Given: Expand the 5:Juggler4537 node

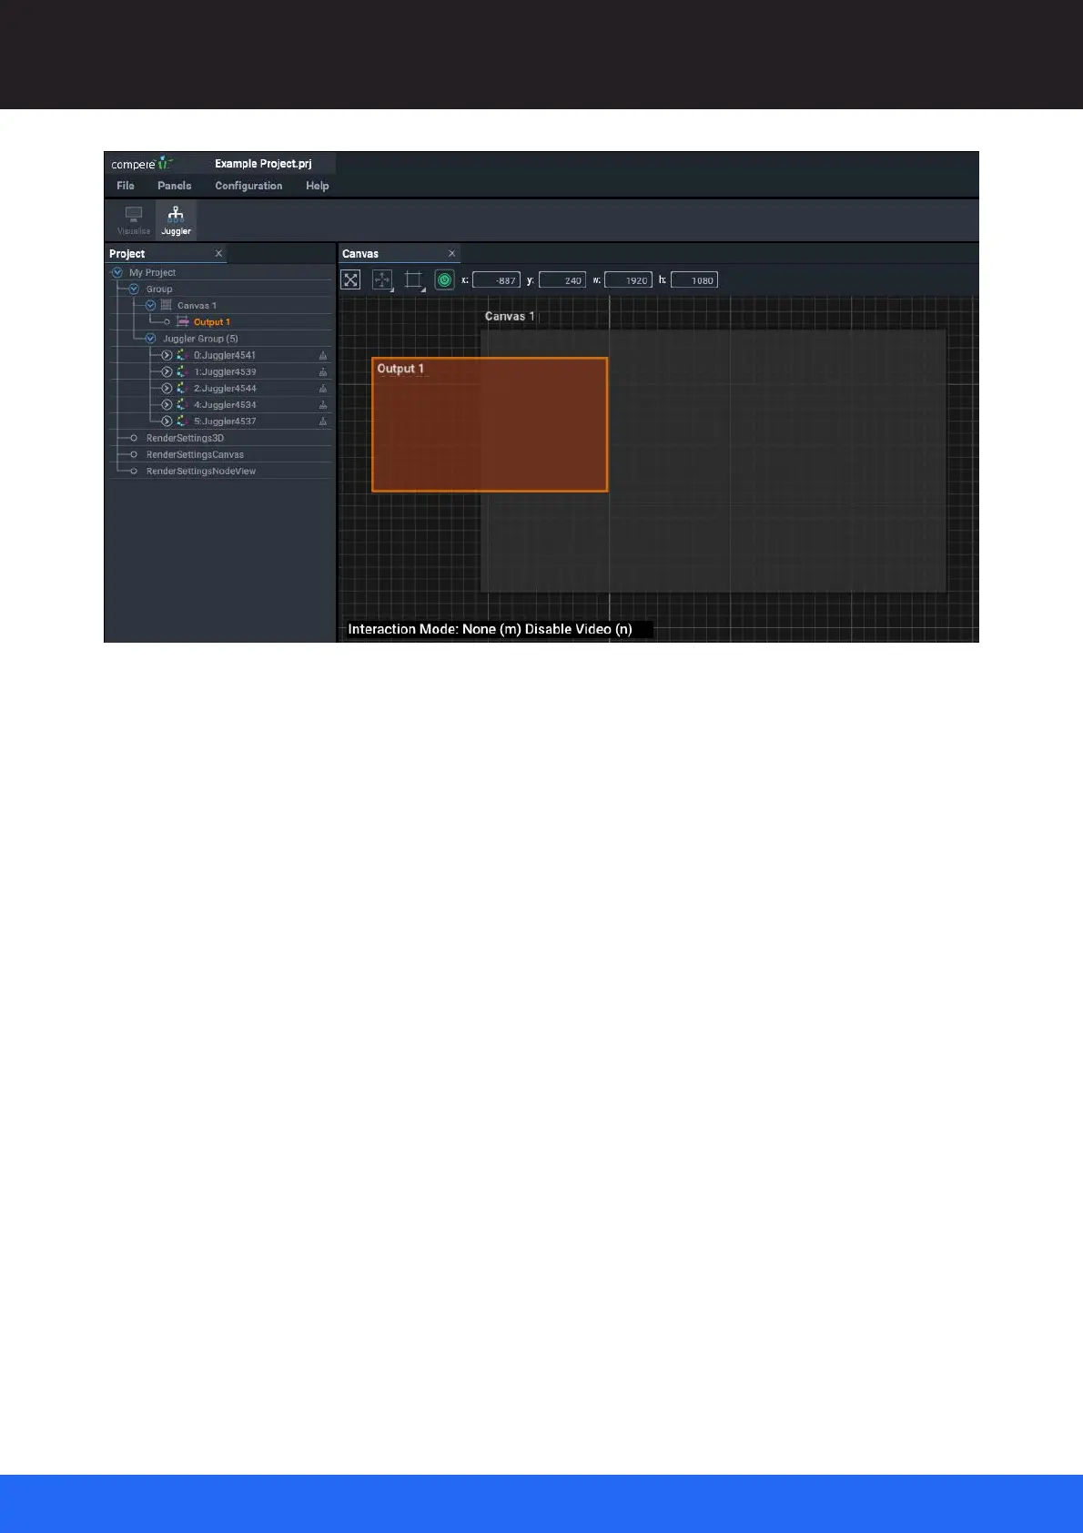Looking at the screenshot, I should pyautogui.click(x=167, y=421).
